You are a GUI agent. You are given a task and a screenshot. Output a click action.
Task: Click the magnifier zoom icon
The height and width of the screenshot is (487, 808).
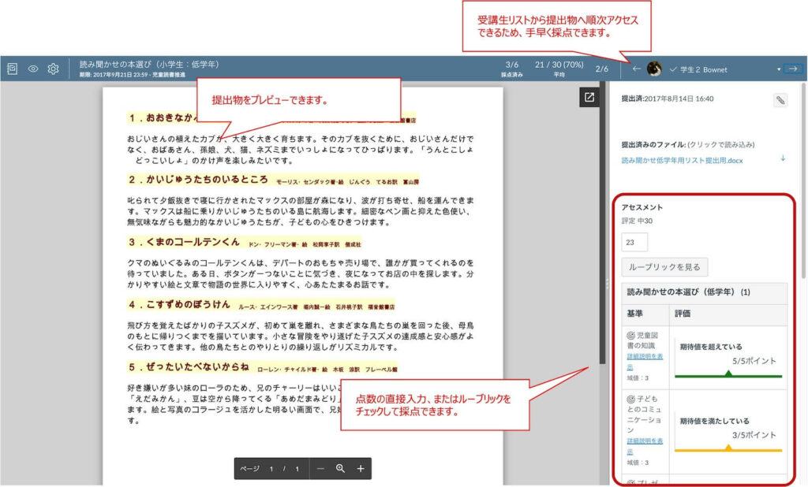click(340, 468)
